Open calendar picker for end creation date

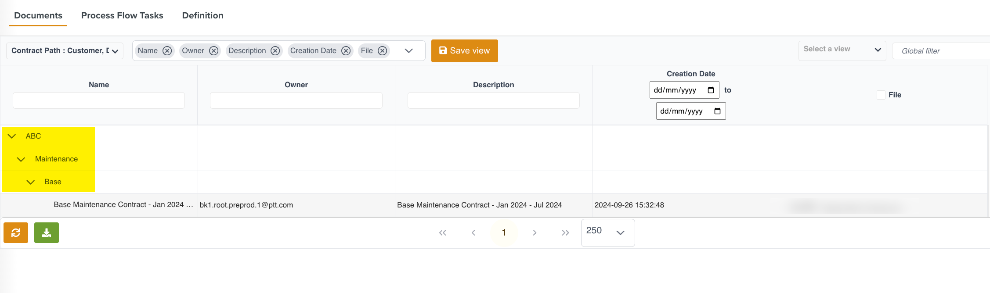[x=717, y=111]
